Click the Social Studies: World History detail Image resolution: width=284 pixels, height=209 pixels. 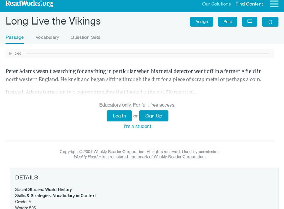[x=43, y=190]
